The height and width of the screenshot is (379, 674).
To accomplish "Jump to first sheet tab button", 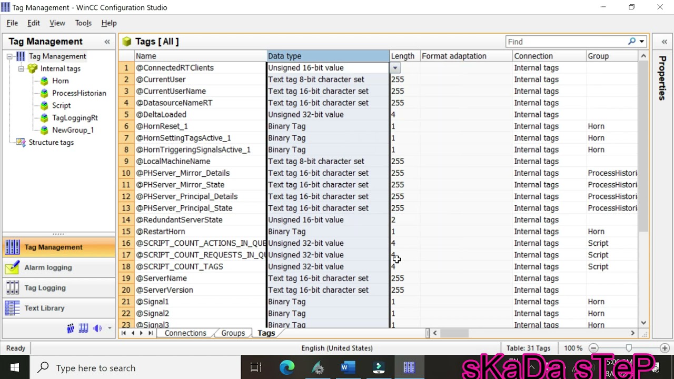I will 124,333.
